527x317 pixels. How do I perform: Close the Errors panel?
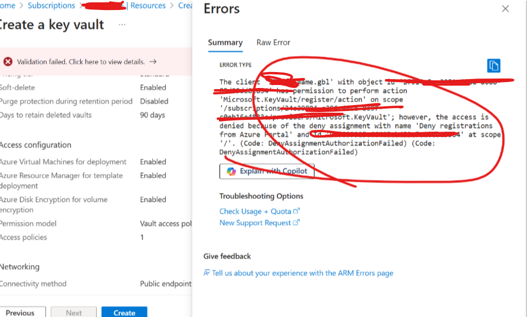pyautogui.click(x=505, y=9)
